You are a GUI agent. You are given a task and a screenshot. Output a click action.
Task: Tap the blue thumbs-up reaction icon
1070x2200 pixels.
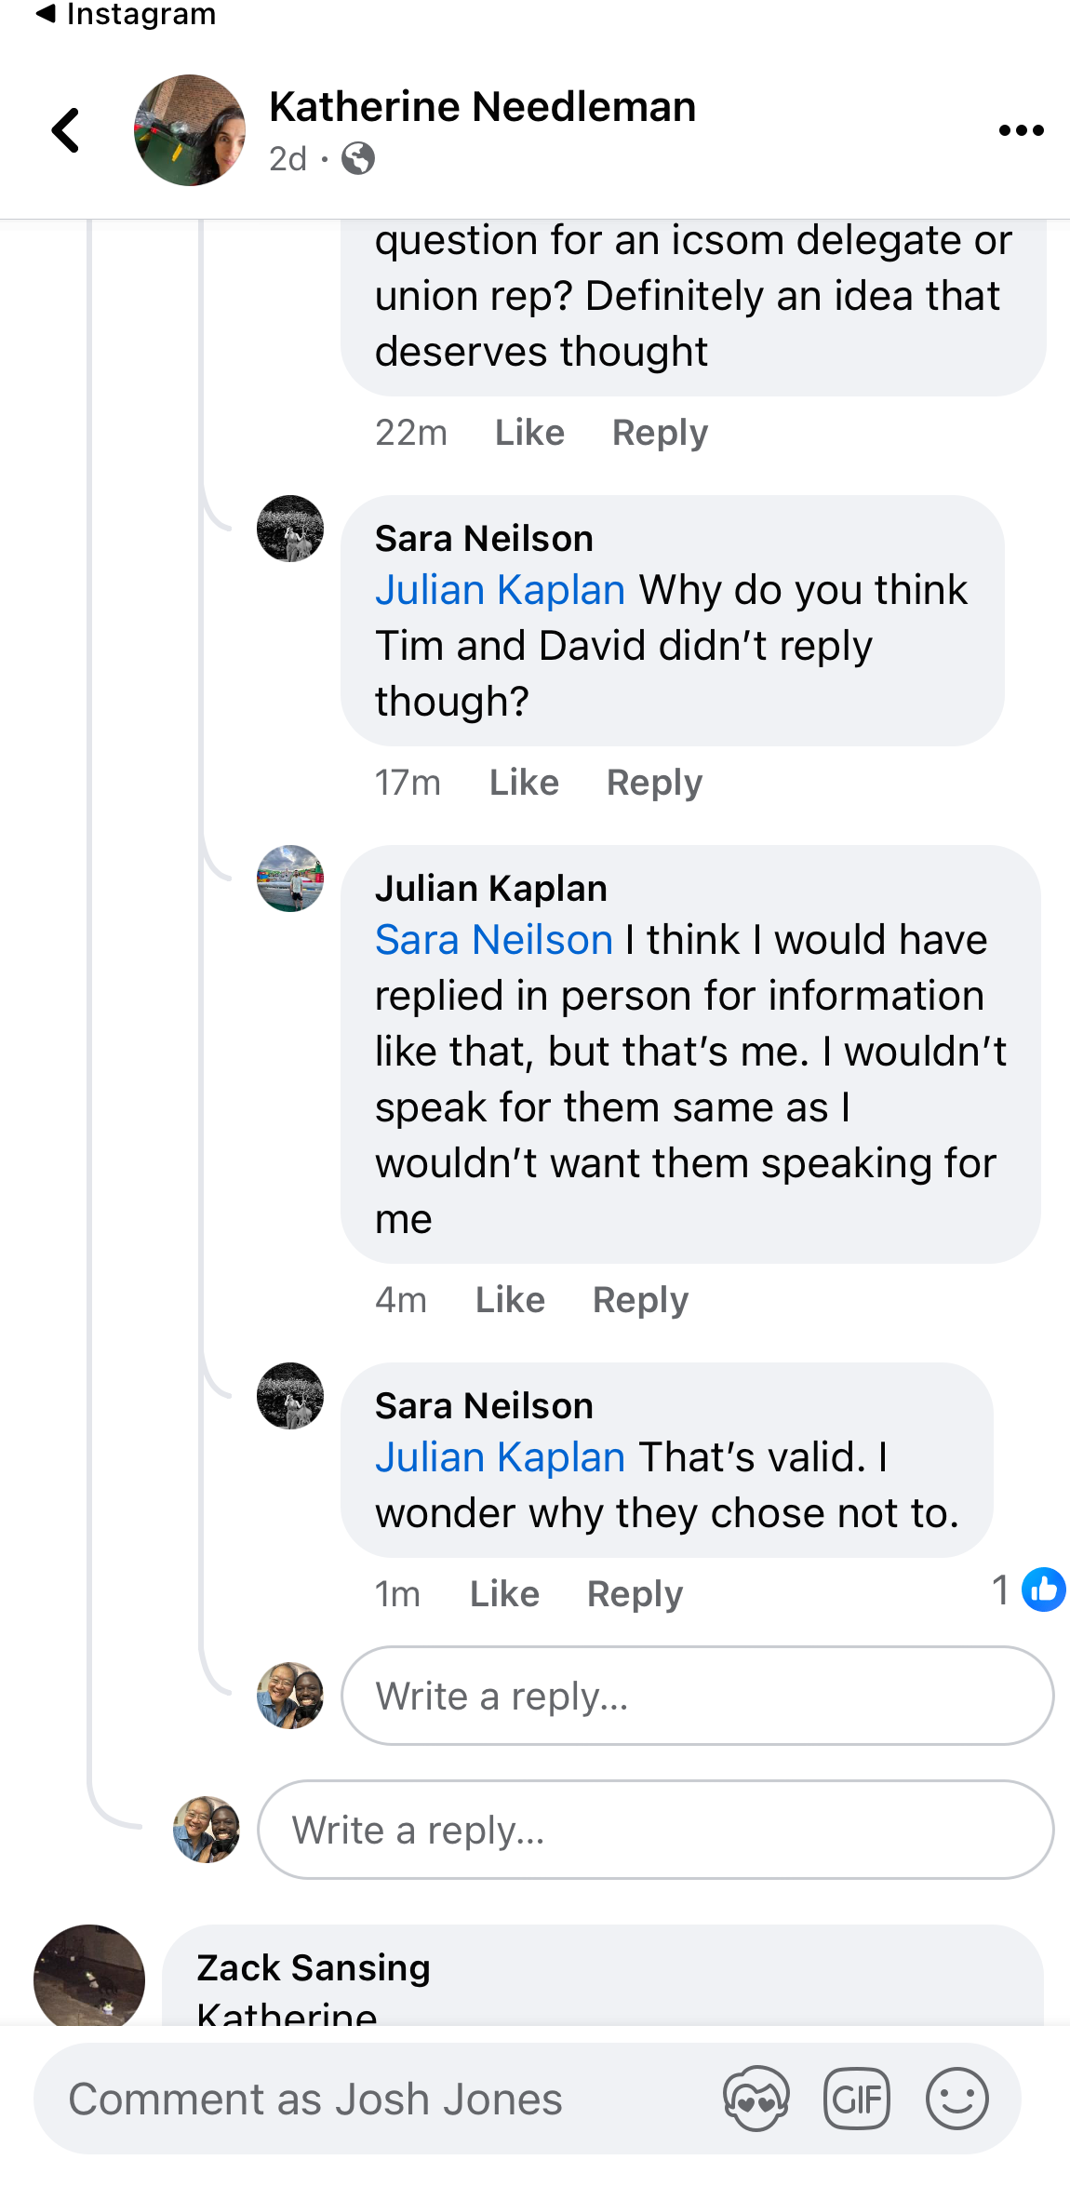[x=1043, y=1590]
